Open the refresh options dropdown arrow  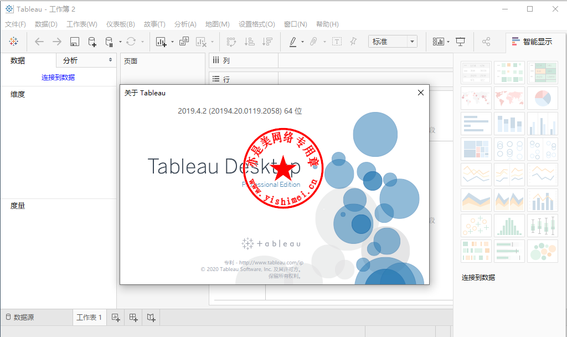[x=142, y=42]
